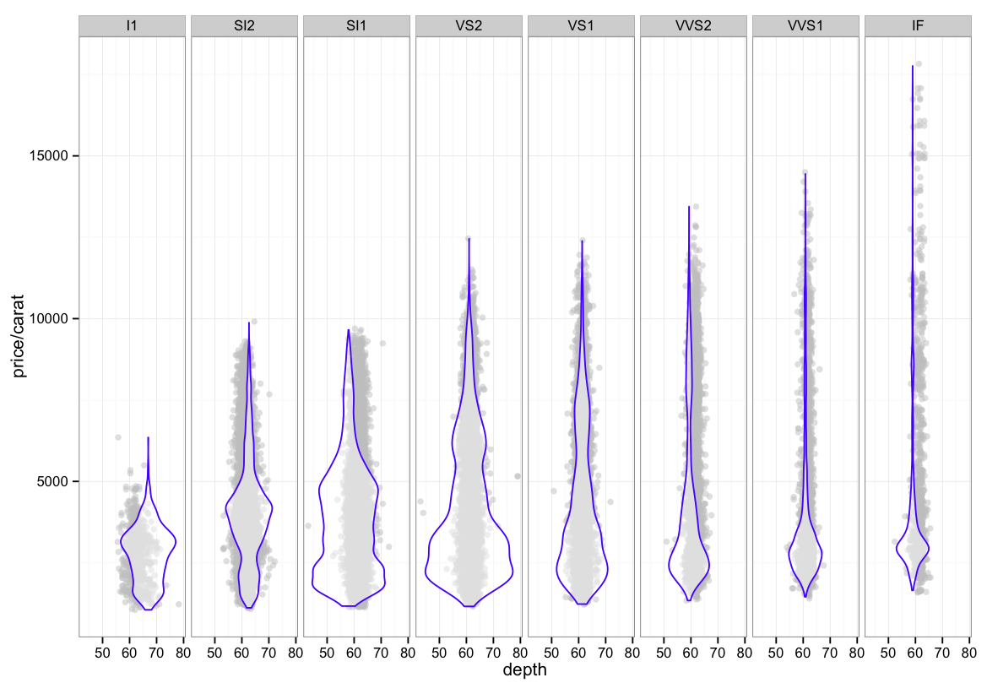Image resolution: width=987 pixels, height=683 pixels.
Task: Click the highest isolated point in I1 panel
Action: [x=118, y=437]
